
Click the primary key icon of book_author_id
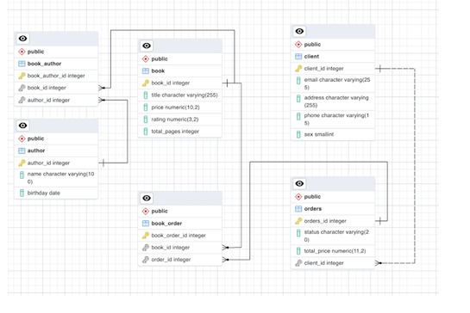click(22, 76)
